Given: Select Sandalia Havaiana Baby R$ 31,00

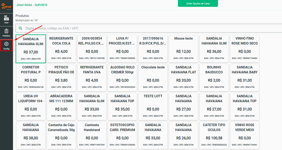Looking at the screenshot, I should click(244, 77).
